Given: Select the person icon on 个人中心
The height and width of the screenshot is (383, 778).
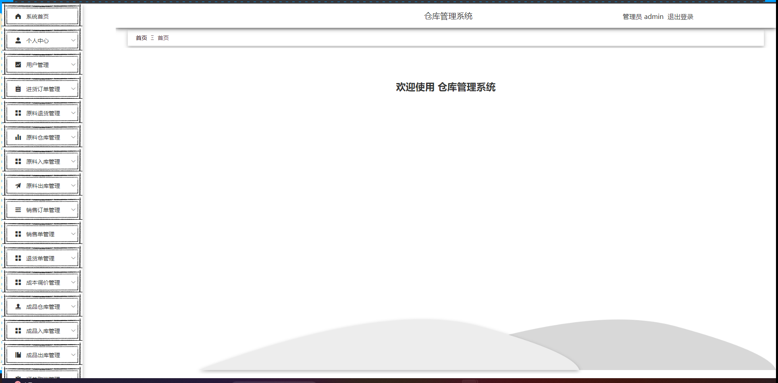Looking at the screenshot, I should tap(18, 40).
